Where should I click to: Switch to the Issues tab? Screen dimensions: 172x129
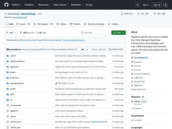tap(23, 24)
